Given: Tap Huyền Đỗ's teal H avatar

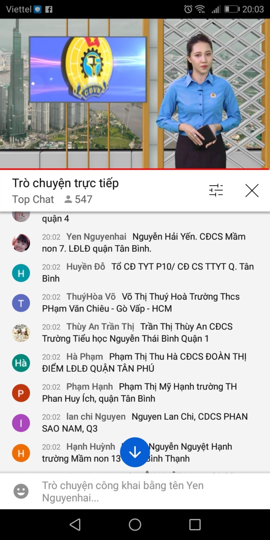Looking at the screenshot, I should [21, 273].
